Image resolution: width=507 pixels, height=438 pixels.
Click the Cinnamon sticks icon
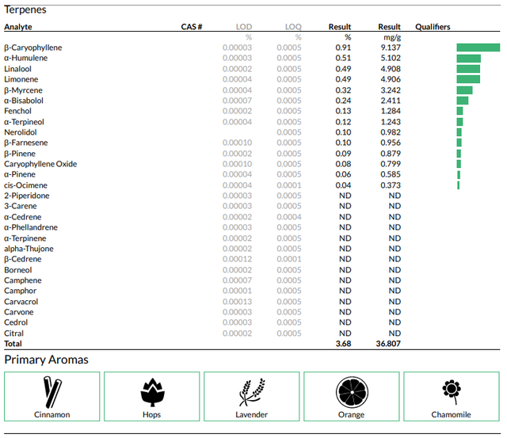pyautogui.click(x=52, y=392)
